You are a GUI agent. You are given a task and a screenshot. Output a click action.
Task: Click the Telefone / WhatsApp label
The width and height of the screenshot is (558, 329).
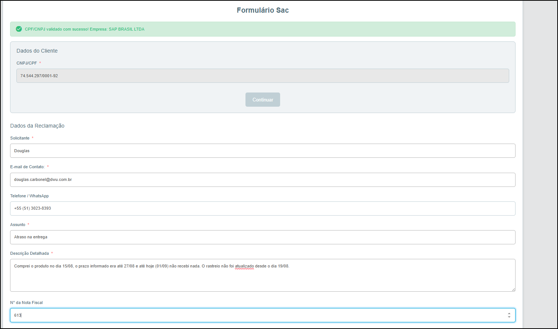coord(29,196)
